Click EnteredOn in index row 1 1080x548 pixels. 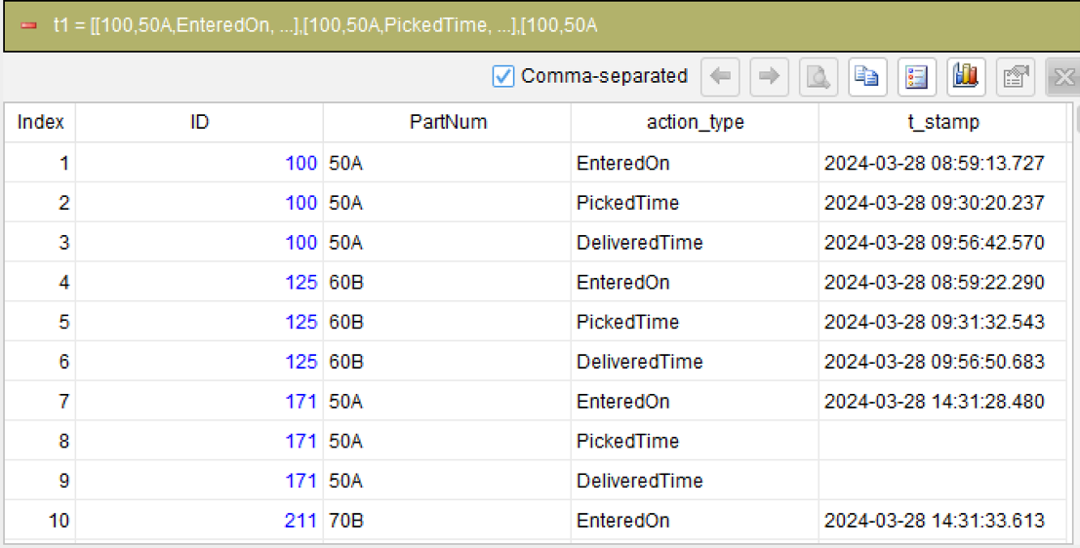[x=622, y=163]
